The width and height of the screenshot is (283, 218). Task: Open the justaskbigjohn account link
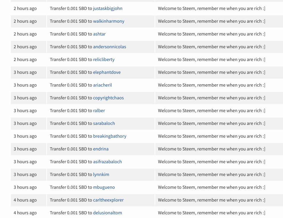(108, 9)
